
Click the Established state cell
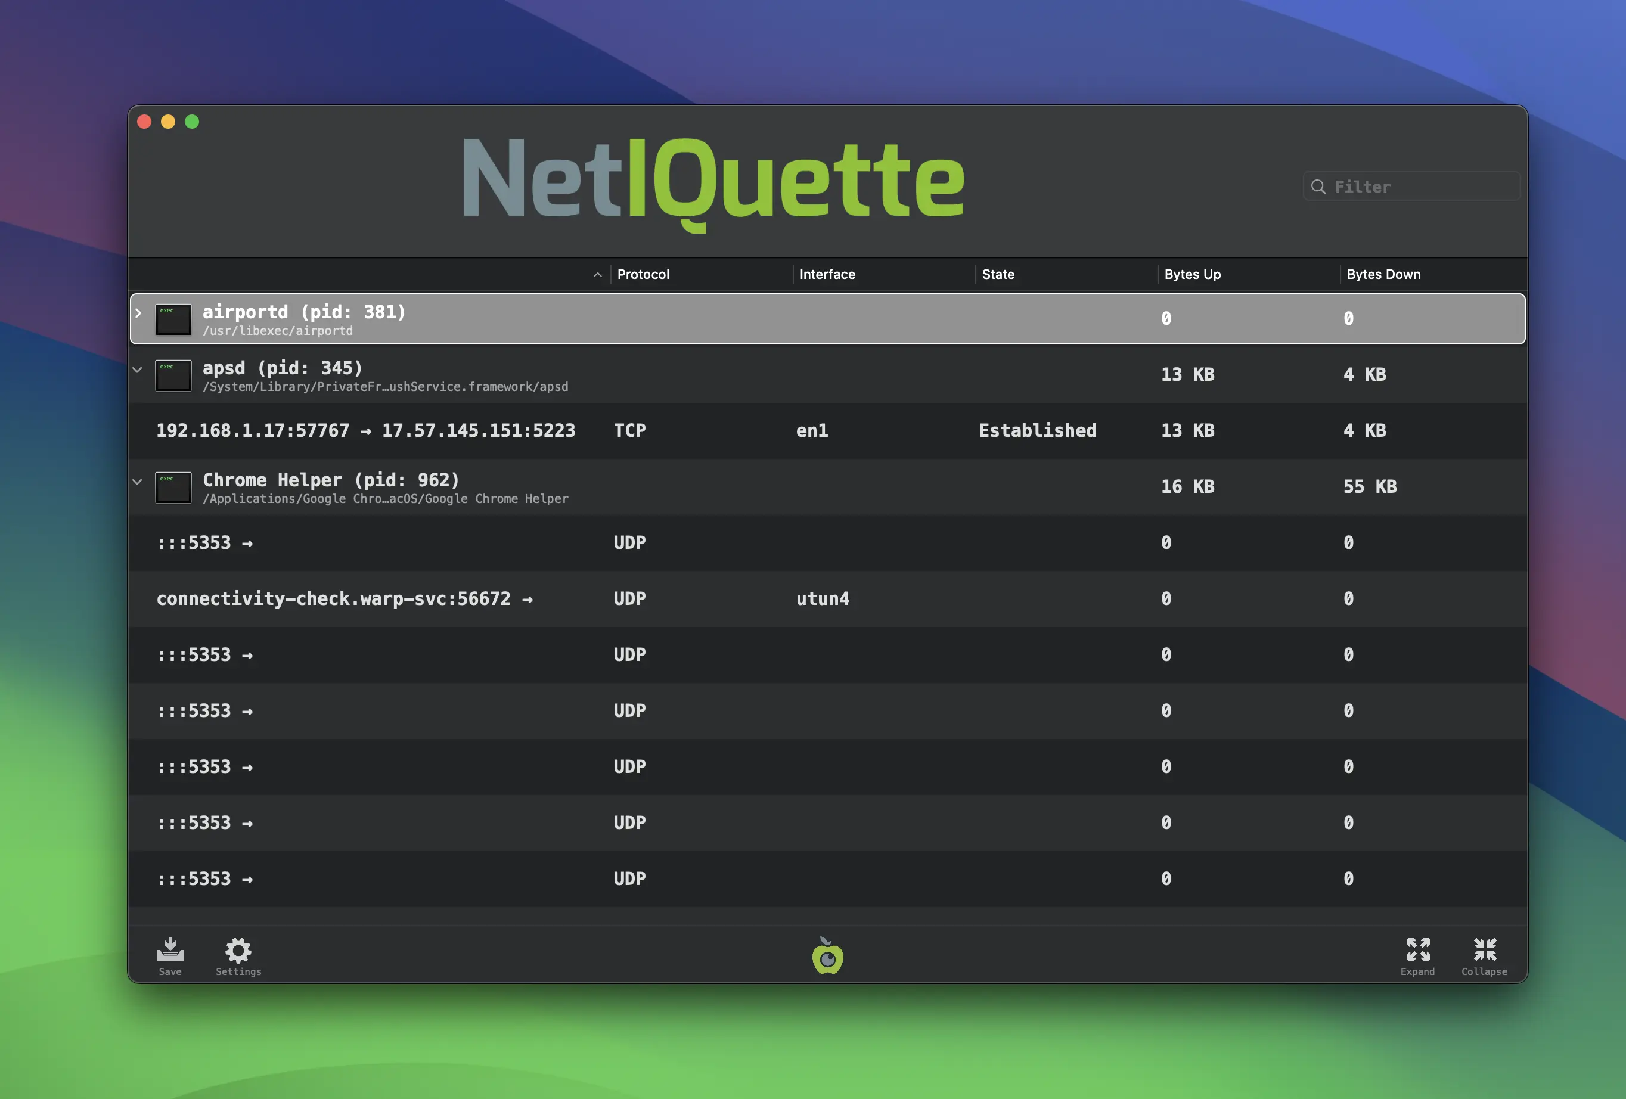click(x=1037, y=431)
